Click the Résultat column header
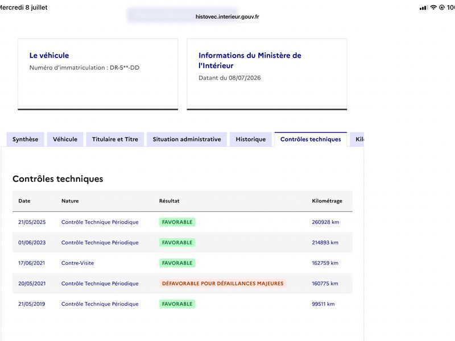The height and width of the screenshot is (341, 455). pyautogui.click(x=169, y=201)
